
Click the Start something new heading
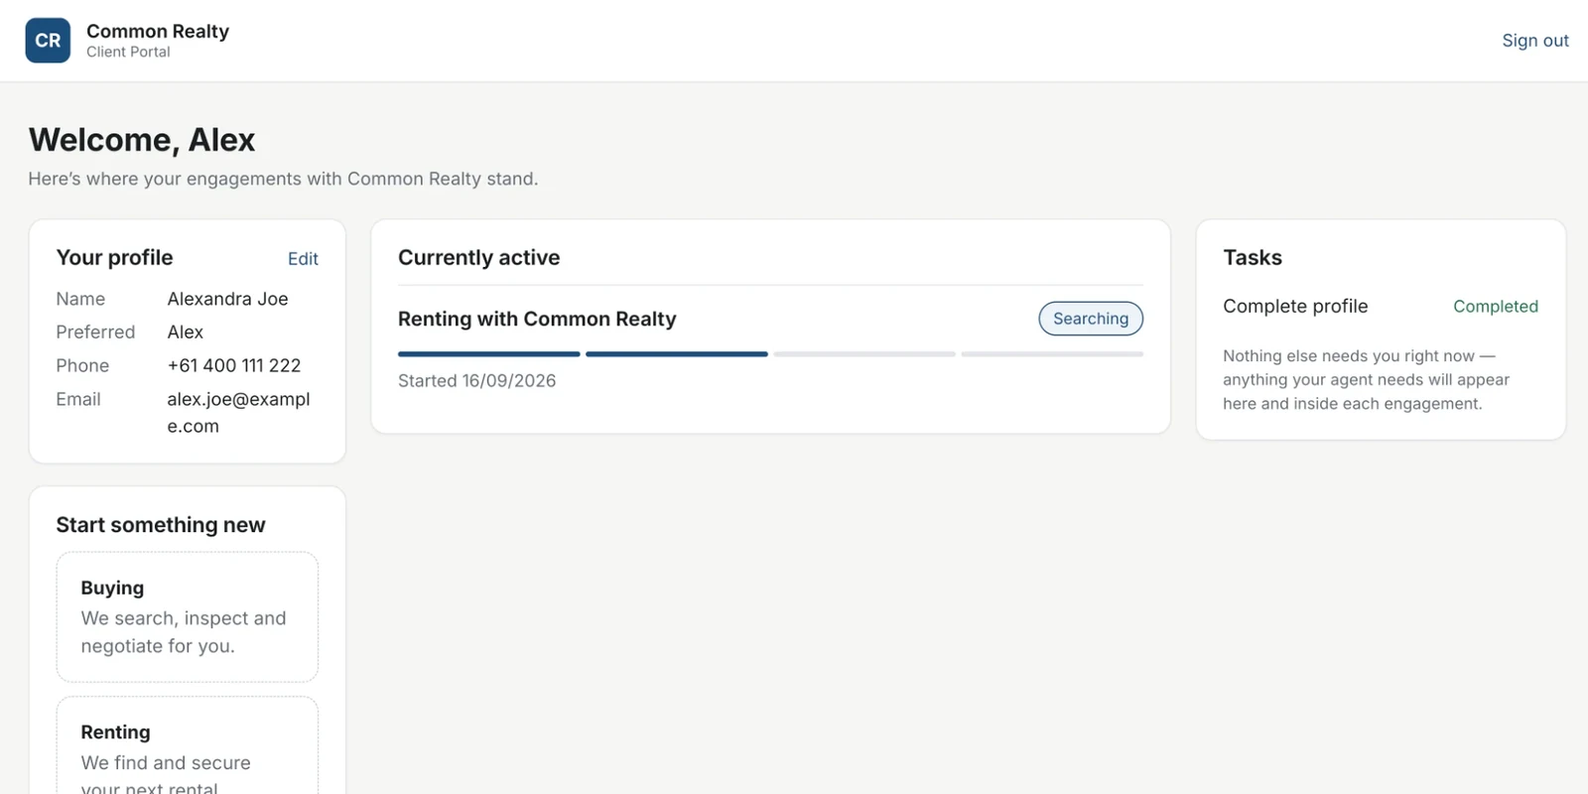click(161, 525)
